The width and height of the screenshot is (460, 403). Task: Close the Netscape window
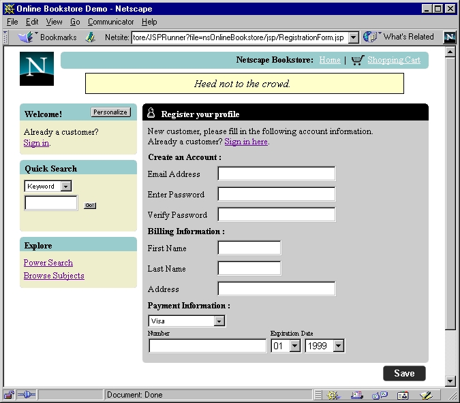coord(450,9)
